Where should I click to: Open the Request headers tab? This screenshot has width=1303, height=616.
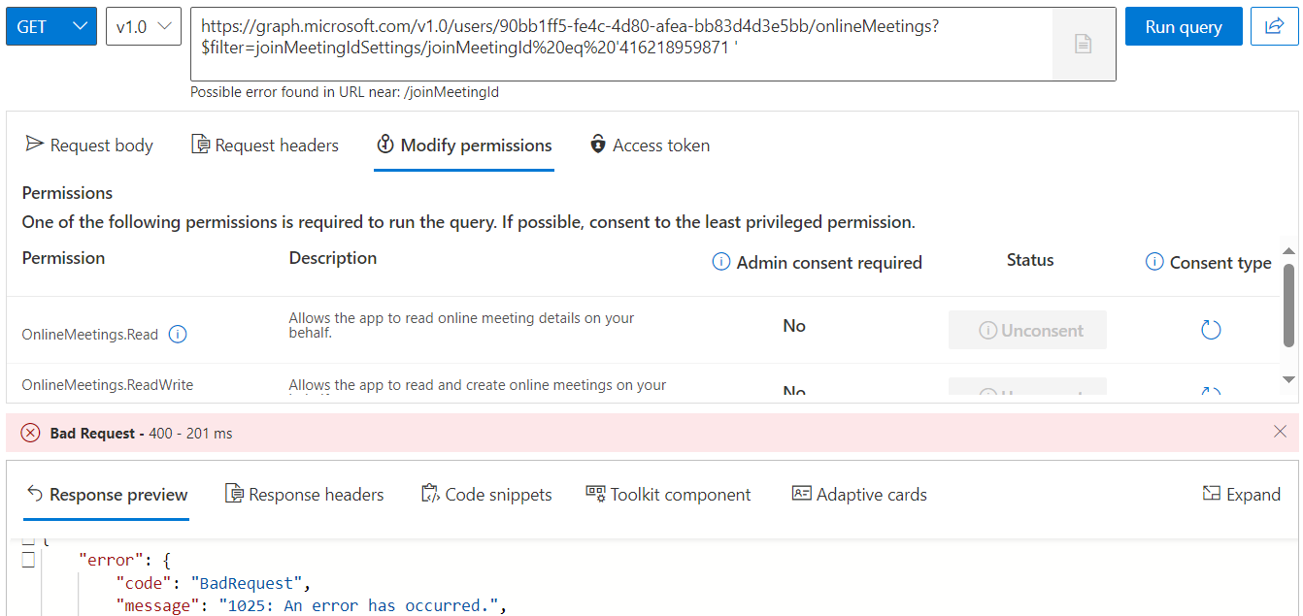(x=265, y=146)
